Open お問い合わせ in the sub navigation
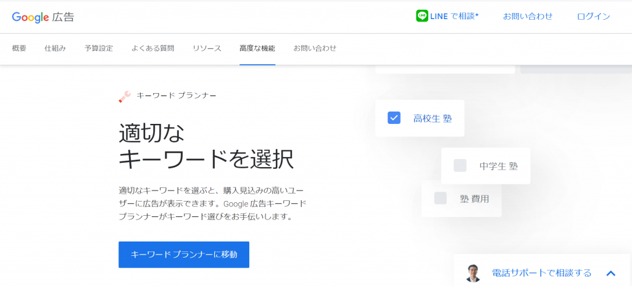This screenshot has height=286, width=632. pos(315,48)
